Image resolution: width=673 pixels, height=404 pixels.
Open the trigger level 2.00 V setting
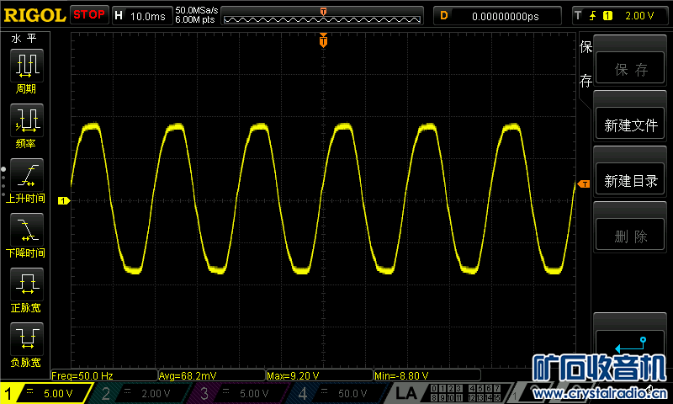click(x=620, y=15)
